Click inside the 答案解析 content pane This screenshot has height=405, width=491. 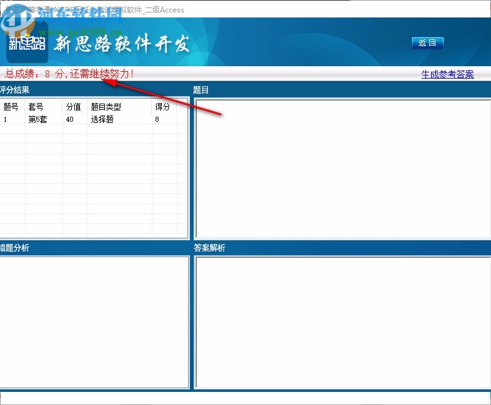343,323
